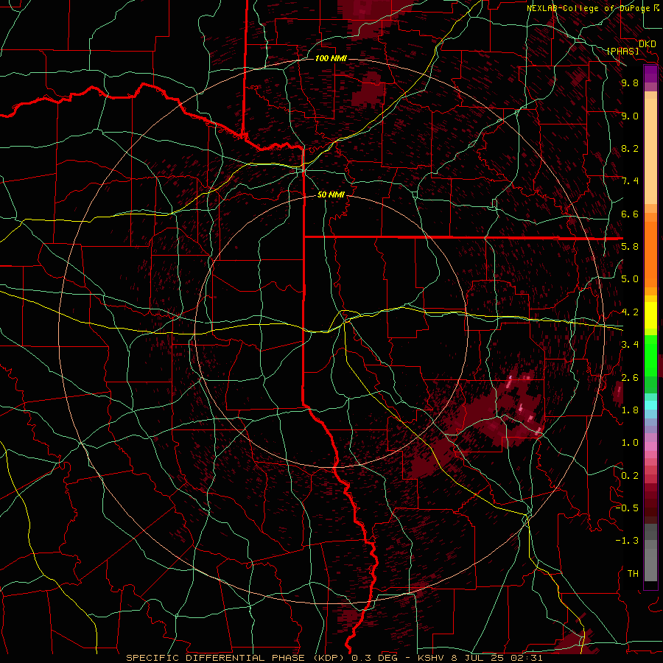Select the cyan segment of the color bar
The height and width of the screenshot is (663, 663).
coord(650,405)
